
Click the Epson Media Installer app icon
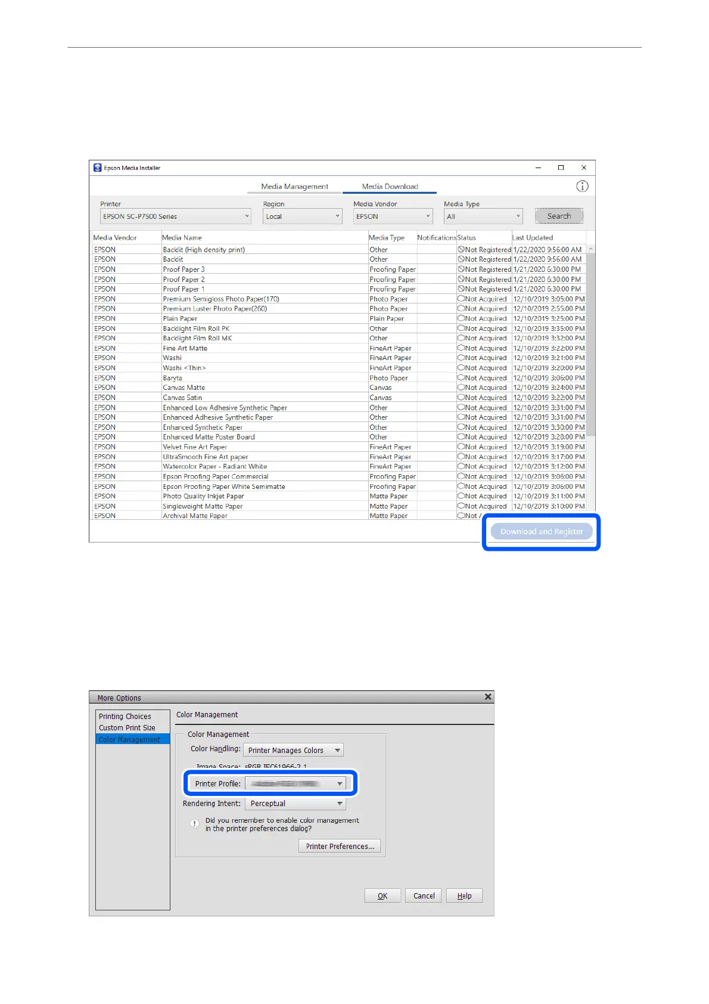click(x=98, y=168)
